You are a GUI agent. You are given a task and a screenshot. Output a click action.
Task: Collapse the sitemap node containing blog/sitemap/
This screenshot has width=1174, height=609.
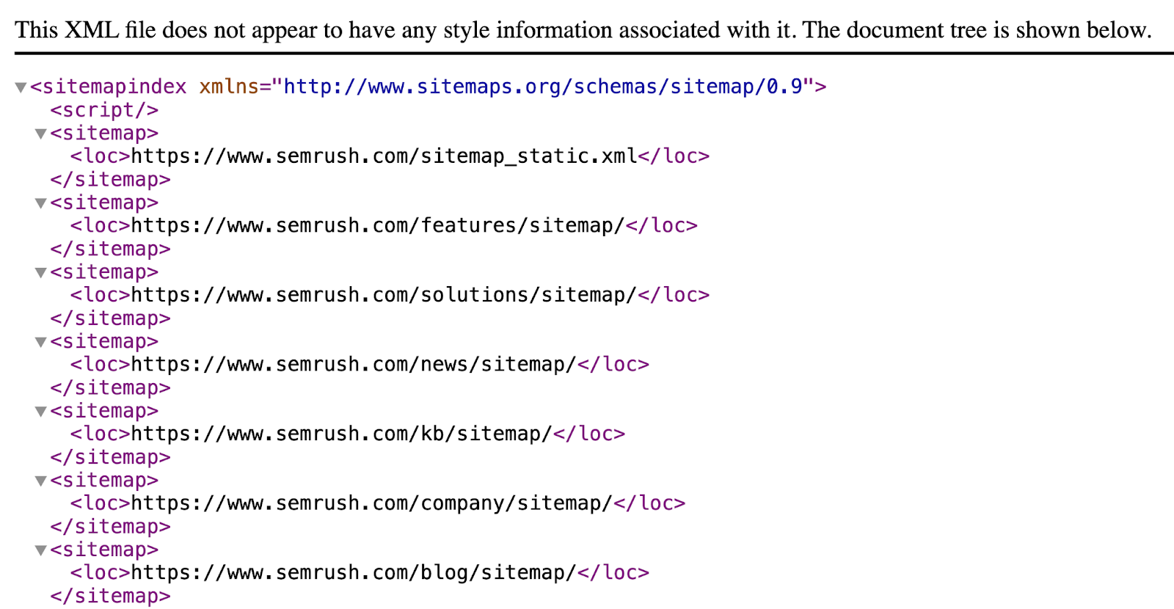pyautogui.click(x=41, y=550)
